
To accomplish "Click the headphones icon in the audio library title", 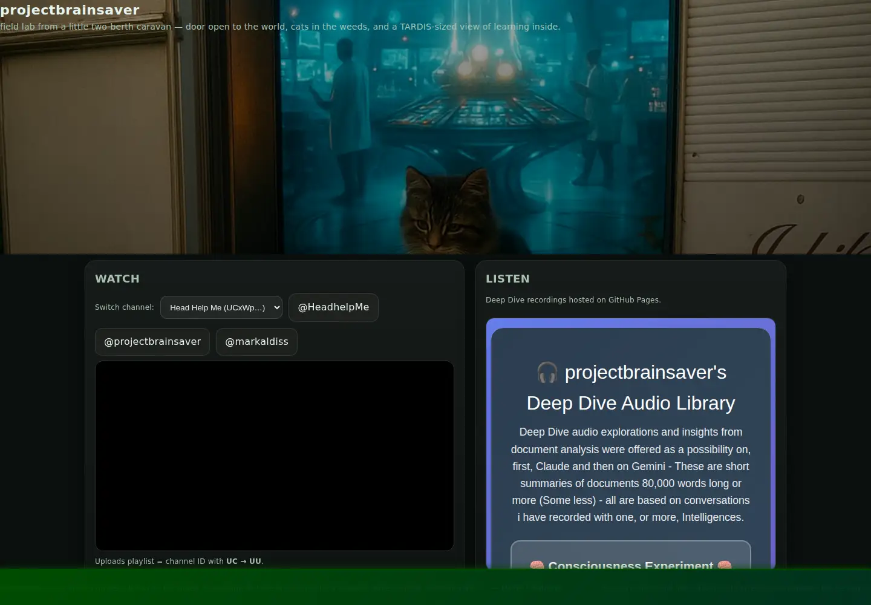I will point(547,372).
